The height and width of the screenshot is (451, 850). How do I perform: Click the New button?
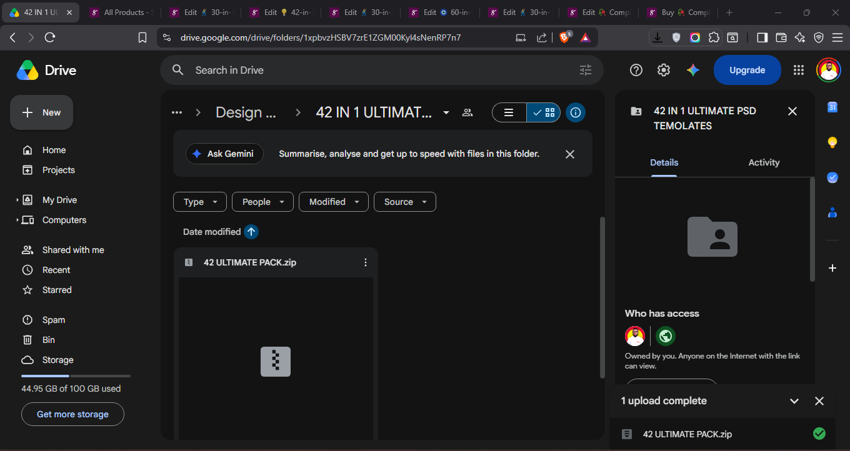coord(41,112)
